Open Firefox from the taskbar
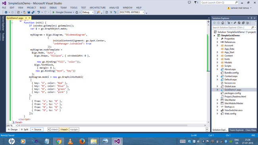258x145 pixels. coord(82,141)
